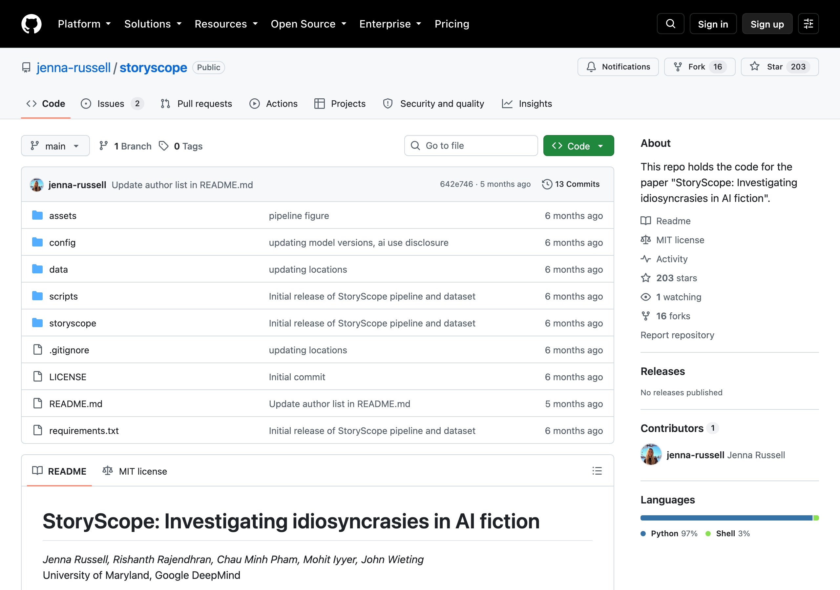This screenshot has height=590, width=840.
Task: Open jenna-russell owner profile link
Action: 73,68
